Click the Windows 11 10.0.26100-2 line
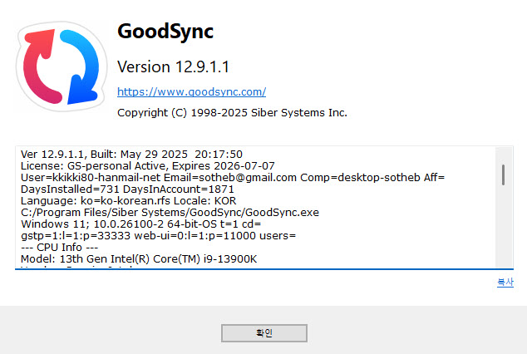The image size is (527, 354). tap(140, 224)
